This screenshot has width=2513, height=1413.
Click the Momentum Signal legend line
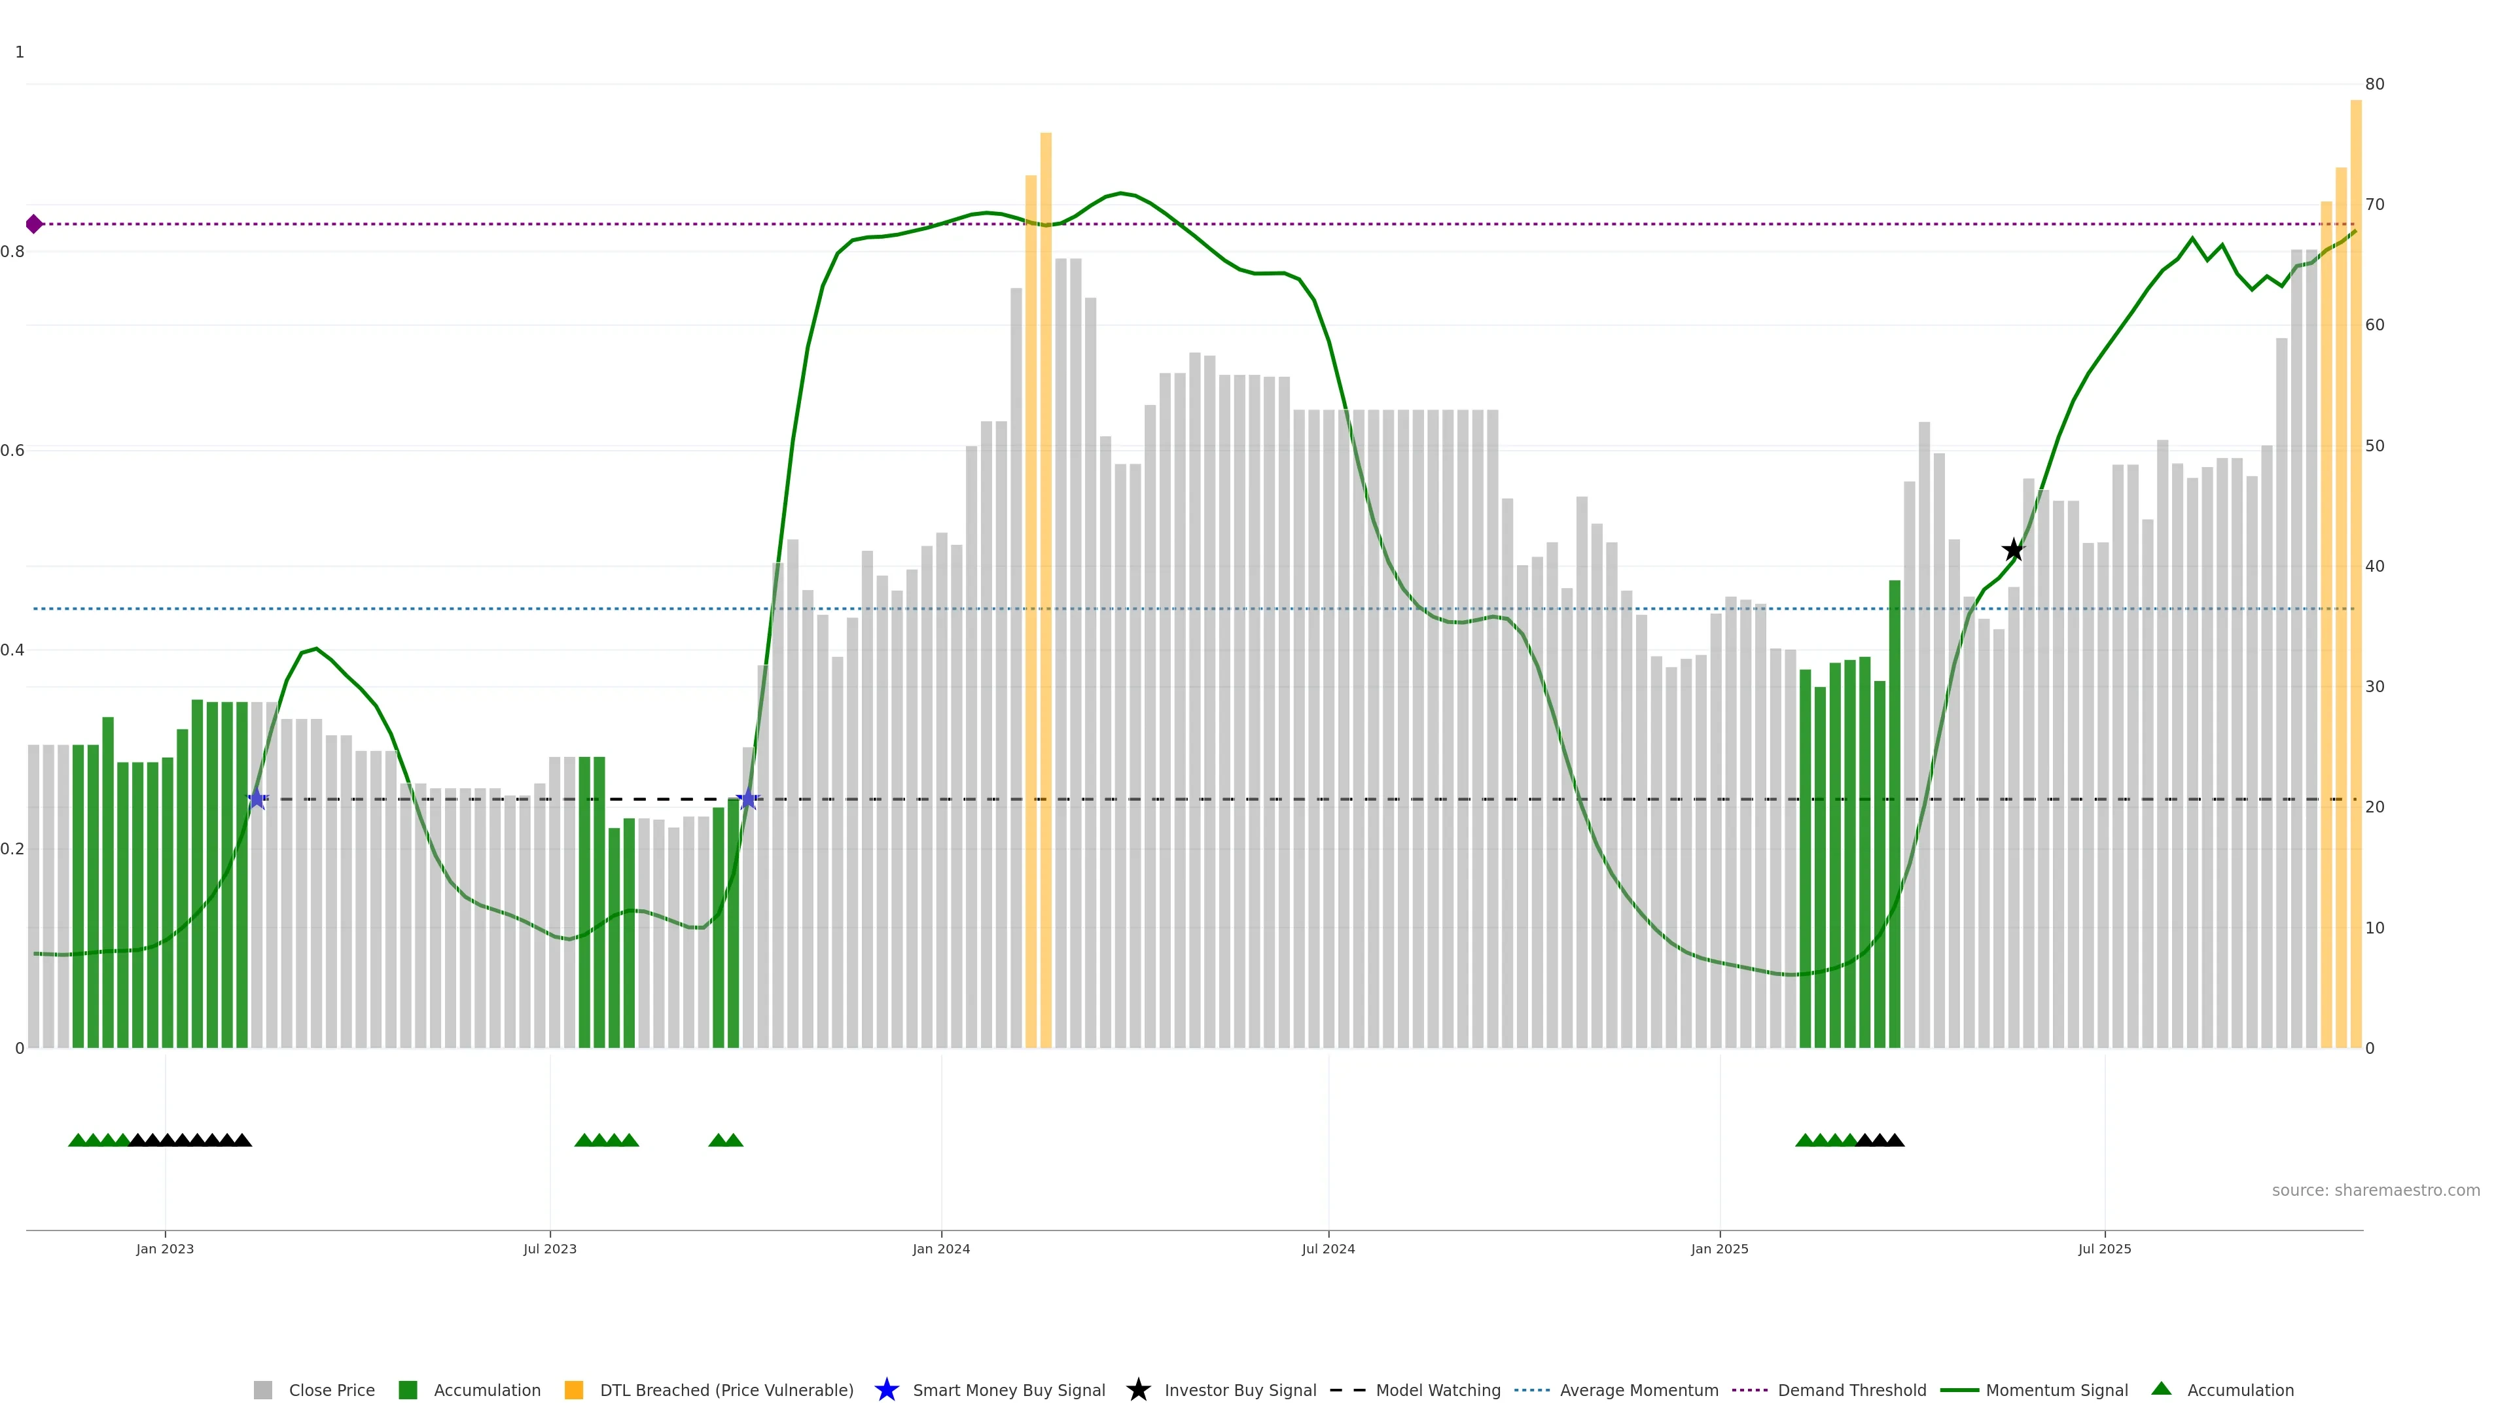click(x=1959, y=1391)
